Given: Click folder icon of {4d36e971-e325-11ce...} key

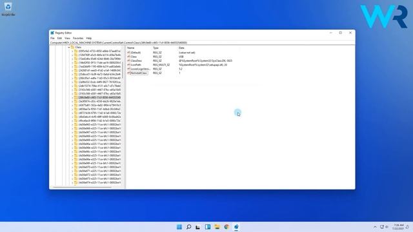Looking at the screenshot, I should [x=76, y=171].
